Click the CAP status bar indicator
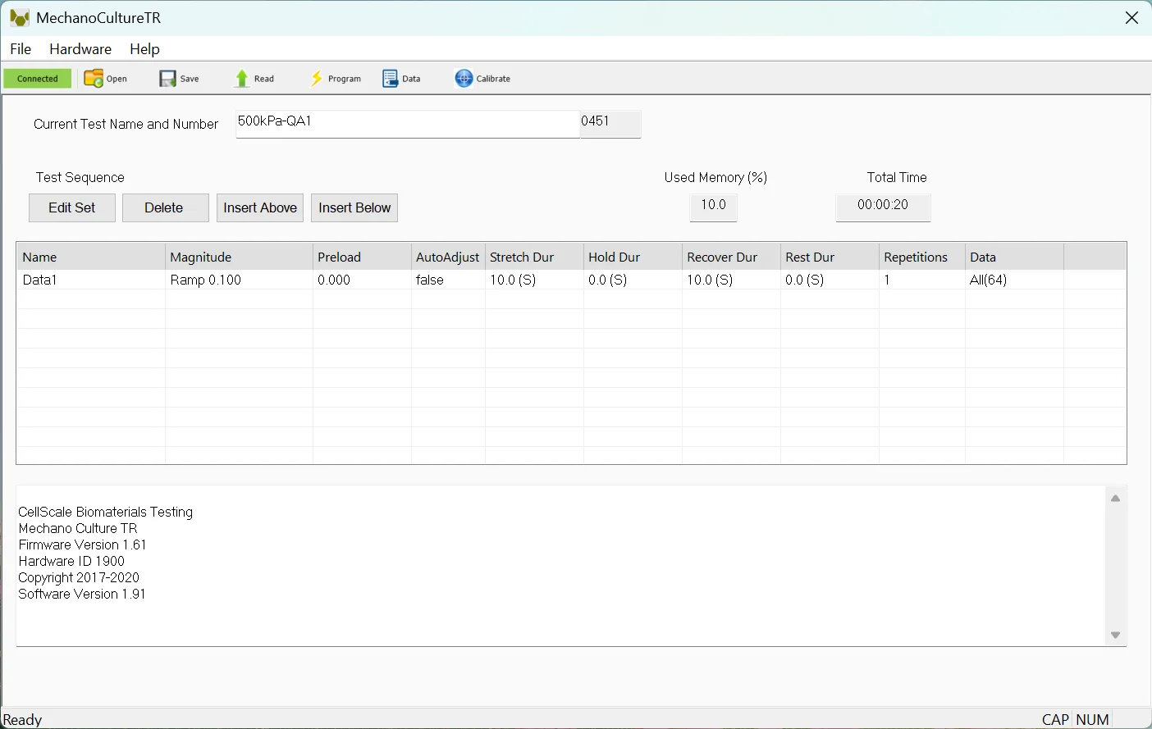The height and width of the screenshot is (729, 1152). coord(1055,719)
